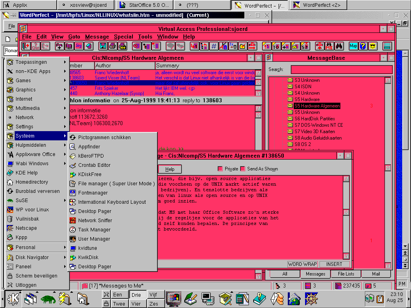The image size is (411, 308).
Task: Launch the terminal monitor icon in panel
Action: tap(208, 299)
